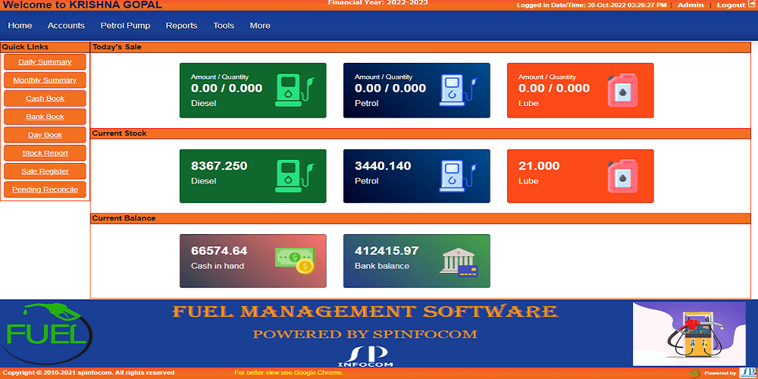Image resolution: width=758 pixels, height=379 pixels.
Task: Click the Cash in hand label
Action: (x=218, y=266)
